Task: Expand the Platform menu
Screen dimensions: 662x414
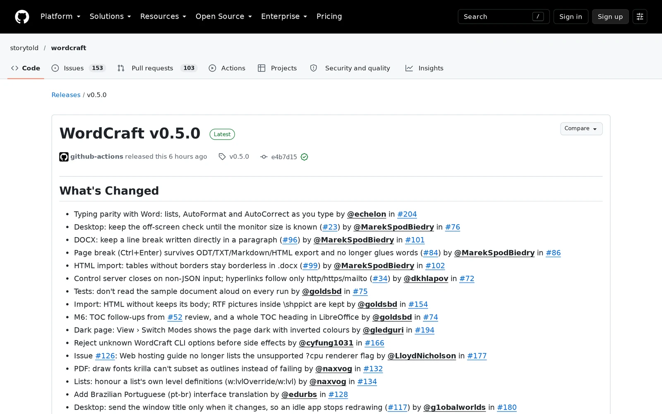Action: [60, 17]
